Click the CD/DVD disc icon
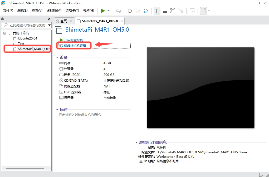The image size is (269, 177). pyautogui.click(x=61, y=80)
